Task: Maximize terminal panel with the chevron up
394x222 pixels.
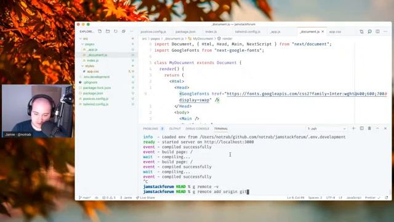Action: click(x=377, y=128)
